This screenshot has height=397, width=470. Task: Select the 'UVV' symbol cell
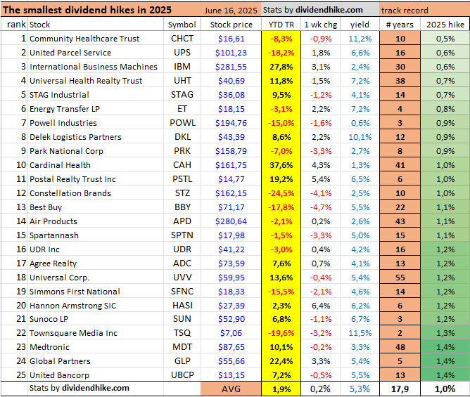tap(182, 278)
